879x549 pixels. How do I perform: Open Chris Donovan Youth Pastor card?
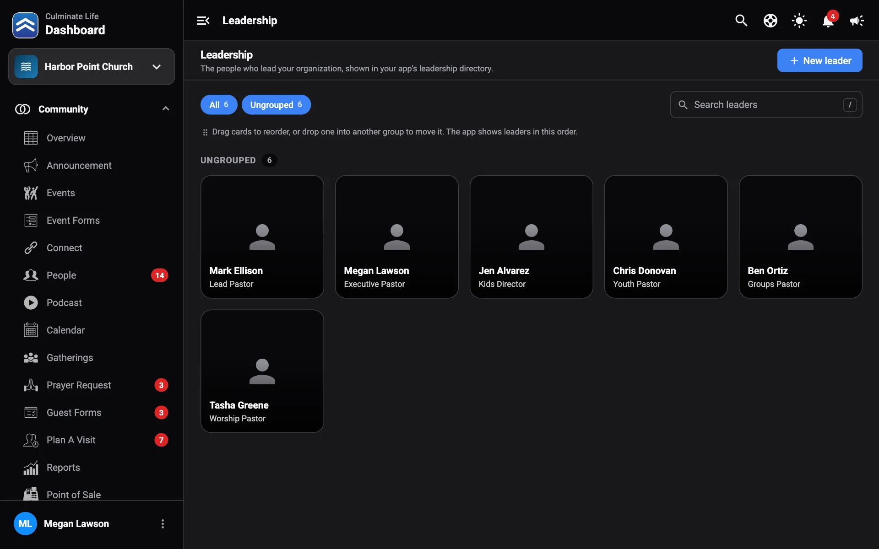click(x=666, y=237)
